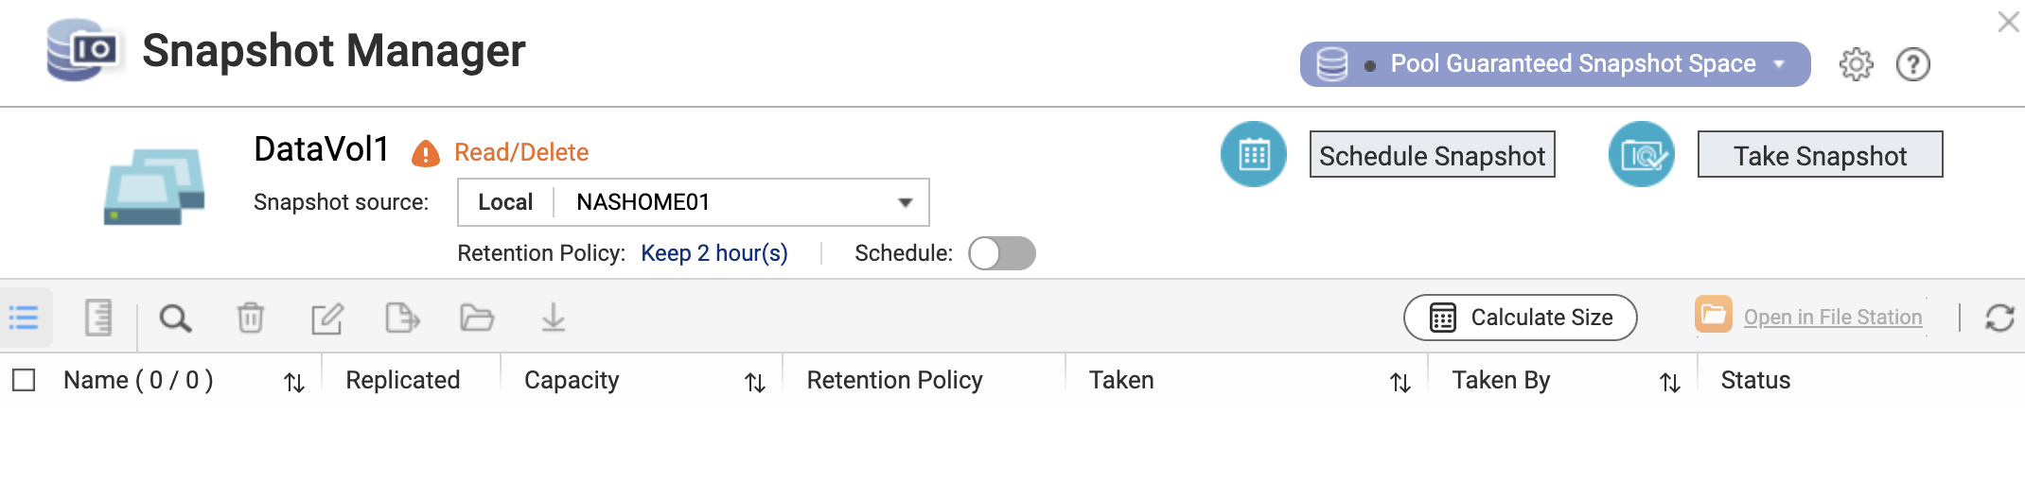This screenshot has width=2025, height=482.
Task: Switch to list view icon
Action: coord(25,318)
